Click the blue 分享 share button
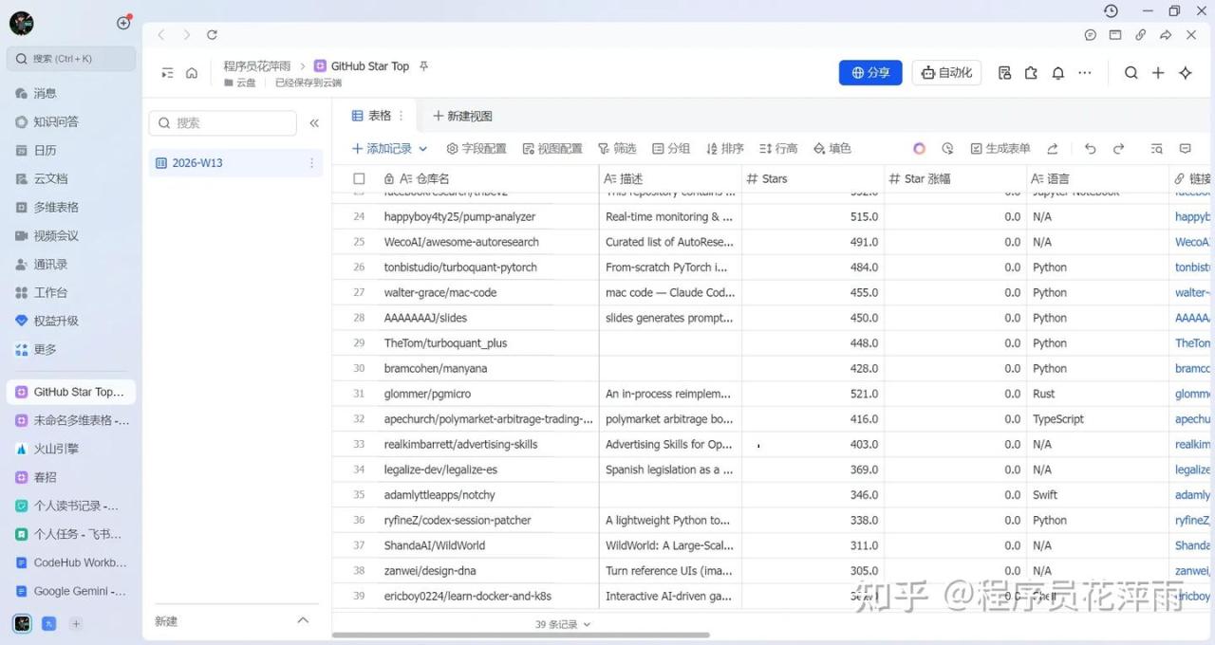 870,73
